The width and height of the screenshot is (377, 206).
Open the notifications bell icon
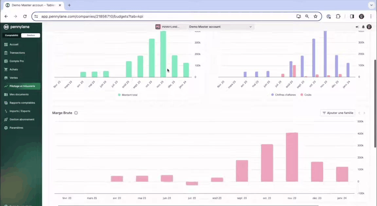(x=363, y=27)
